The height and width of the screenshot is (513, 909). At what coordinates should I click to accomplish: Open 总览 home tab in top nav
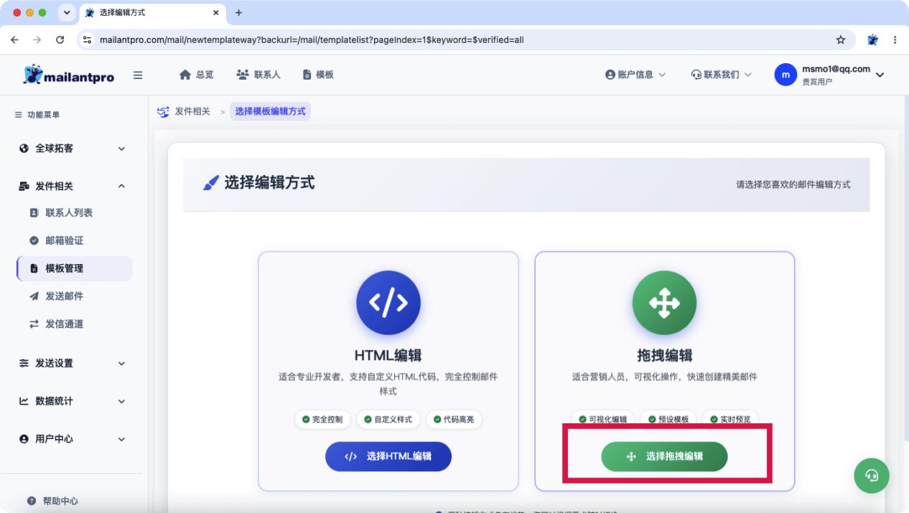pos(196,75)
